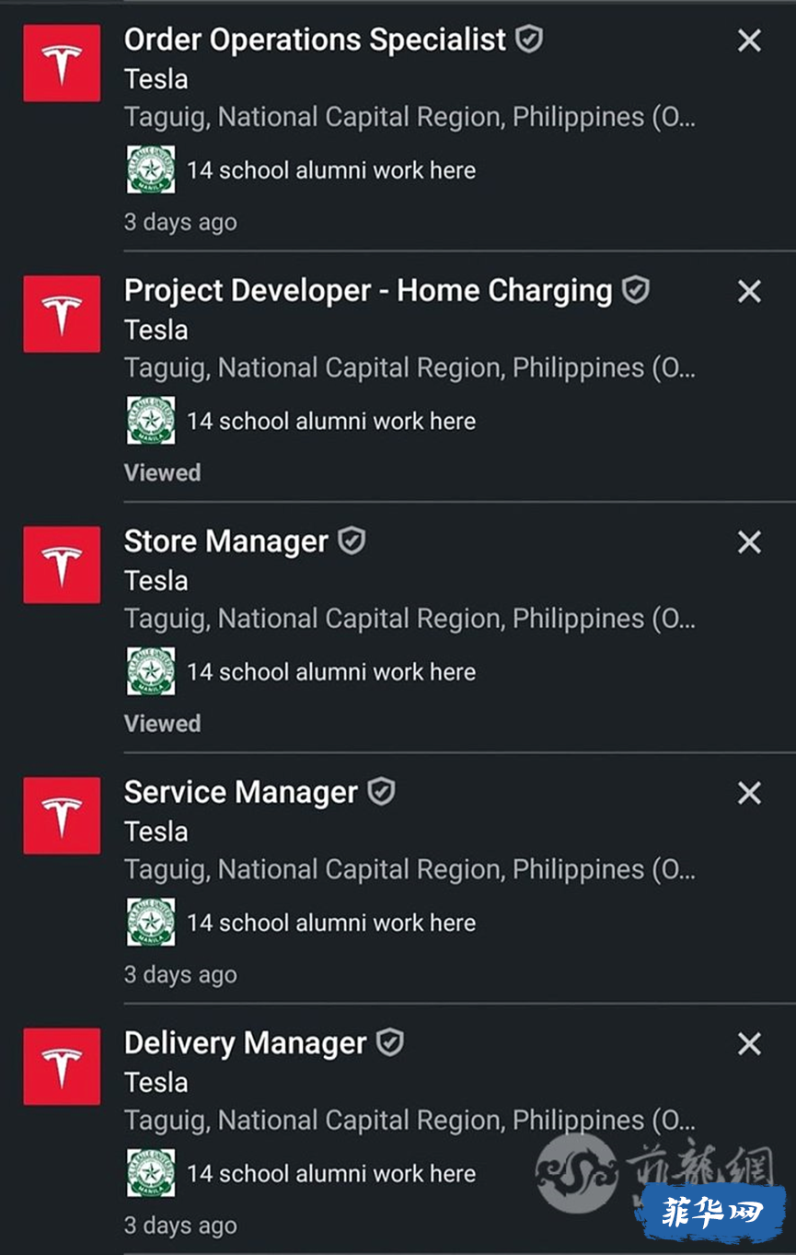Click verified badge next to Order Operations Specialist
796x1255 pixels.
[x=529, y=40]
